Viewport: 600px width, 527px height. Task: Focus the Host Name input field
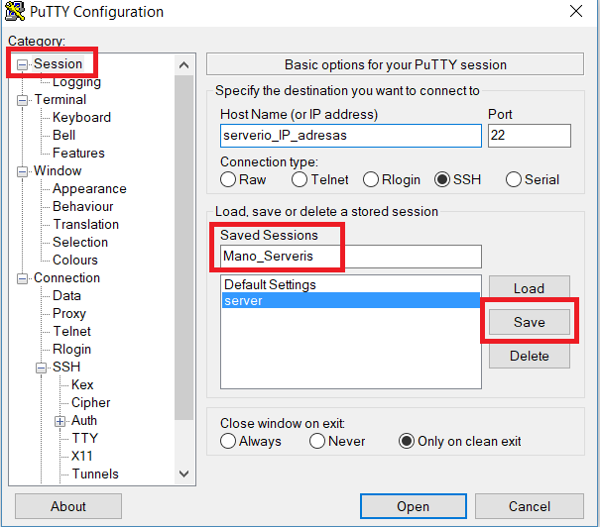(x=351, y=136)
